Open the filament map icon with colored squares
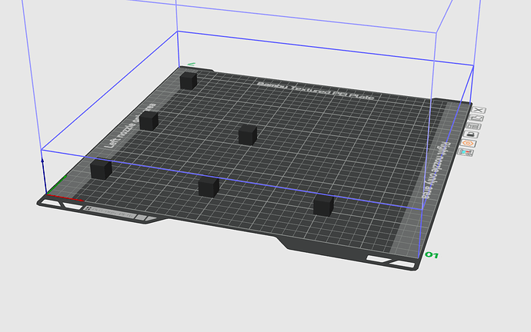The image size is (531, 332). point(466,152)
